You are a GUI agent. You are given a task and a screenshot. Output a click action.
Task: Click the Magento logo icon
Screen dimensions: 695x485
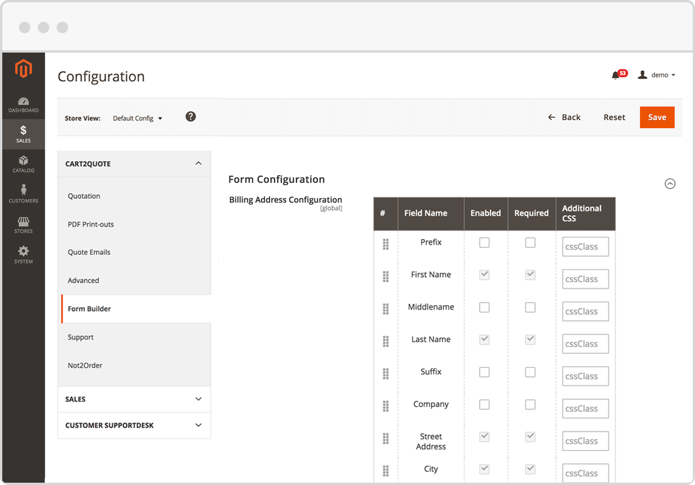click(23, 69)
